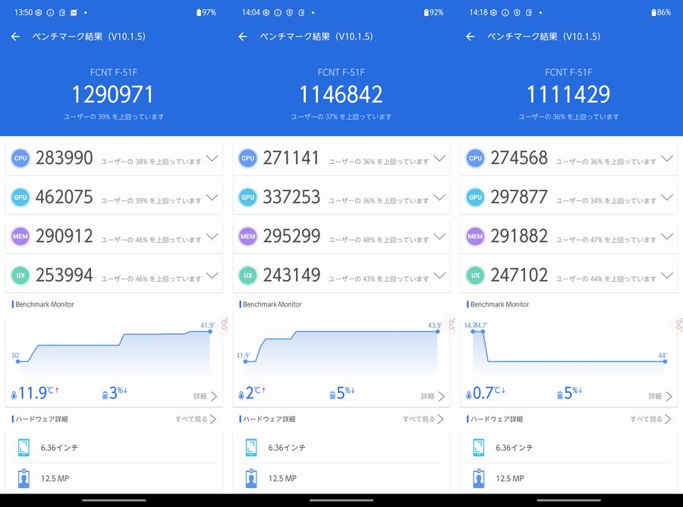The image size is (683, 507).
Task: Tap GPU icon beside score 297877
Action: click(x=475, y=197)
